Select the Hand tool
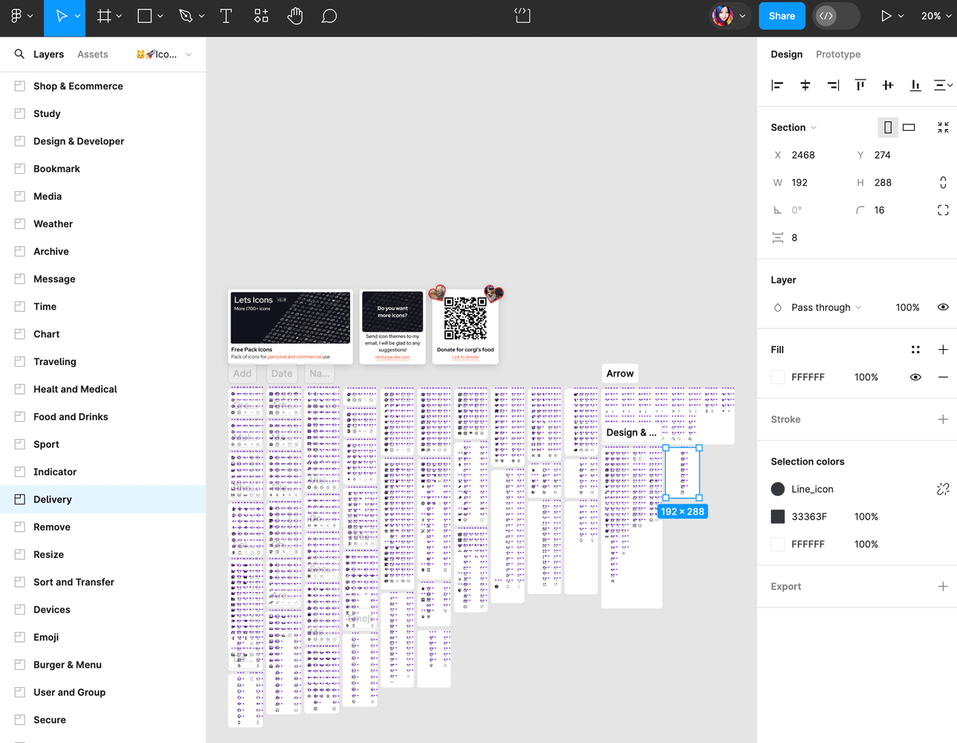 coord(295,16)
